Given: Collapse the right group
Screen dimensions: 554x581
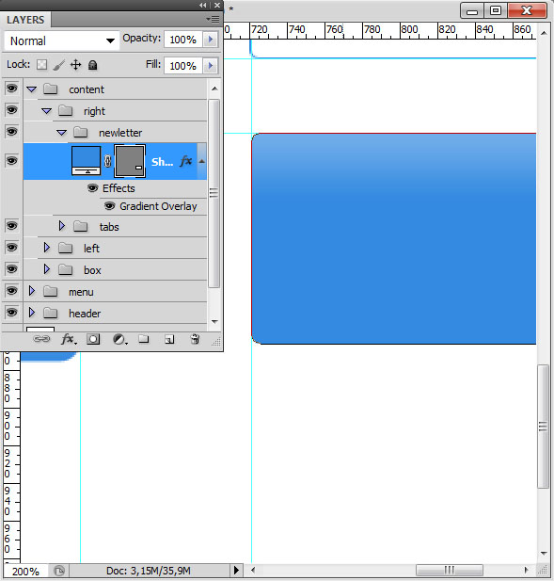Looking at the screenshot, I should coord(47,111).
